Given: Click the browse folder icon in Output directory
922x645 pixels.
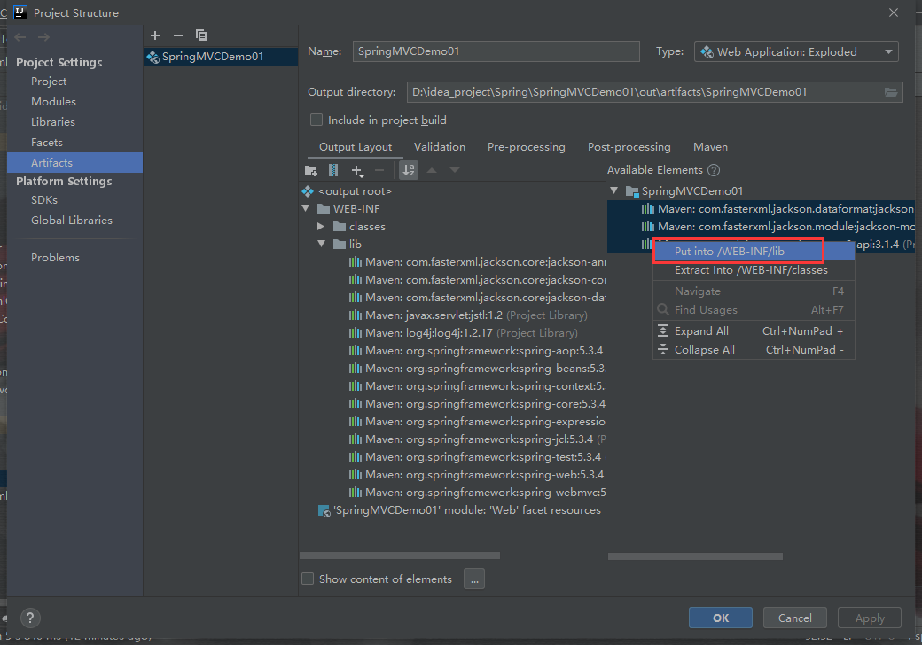Looking at the screenshot, I should 891,92.
